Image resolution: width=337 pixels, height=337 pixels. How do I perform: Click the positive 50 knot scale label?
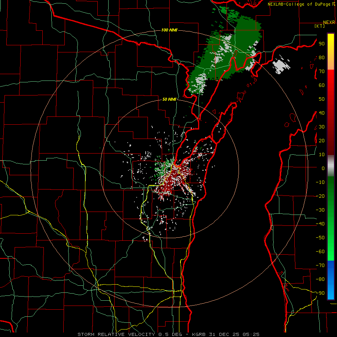pos(322,99)
